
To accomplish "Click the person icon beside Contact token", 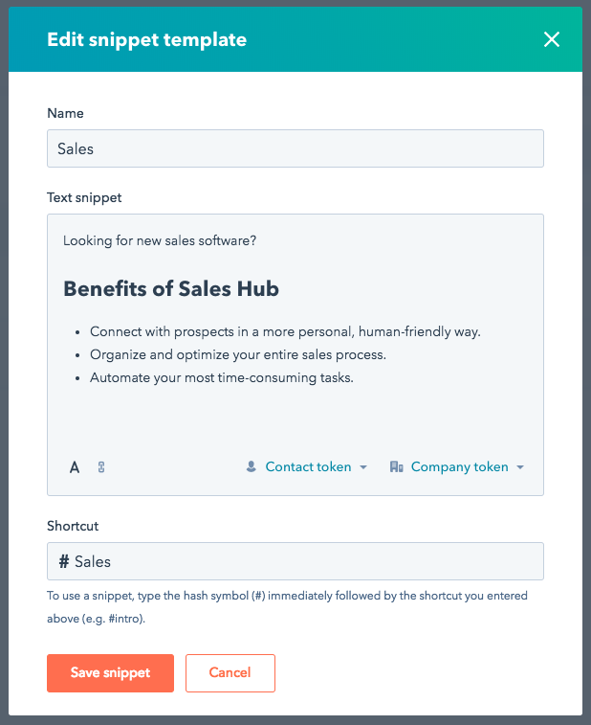I will tap(252, 466).
